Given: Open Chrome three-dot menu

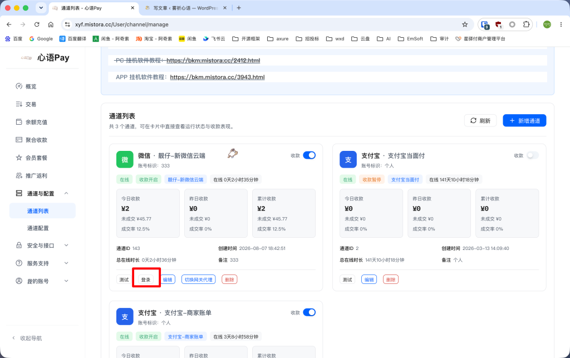Looking at the screenshot, I should pyautogui.click(x=561, y=24).
